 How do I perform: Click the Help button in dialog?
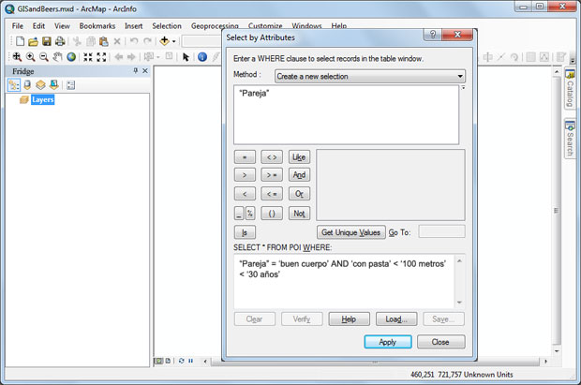(349, 319)
